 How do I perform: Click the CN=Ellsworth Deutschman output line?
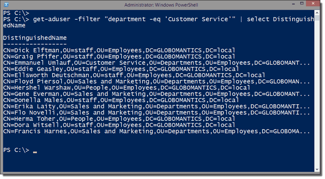click(133, 75)
